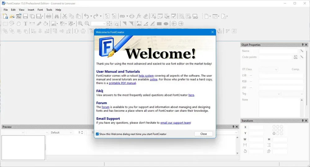Image resolution: width=310 pixels, height=167 pixels.
Task: Click the fx formula icon in toolbar
Action: point(139,16)
